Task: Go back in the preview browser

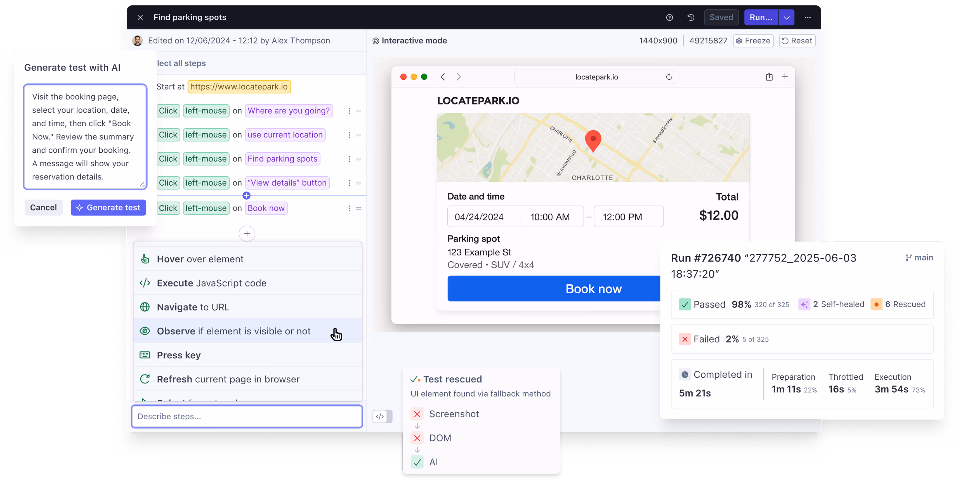Action: [443, 77]
